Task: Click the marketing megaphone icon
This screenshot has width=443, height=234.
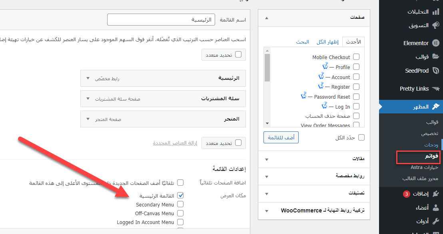Action: [x=435, y=26]
